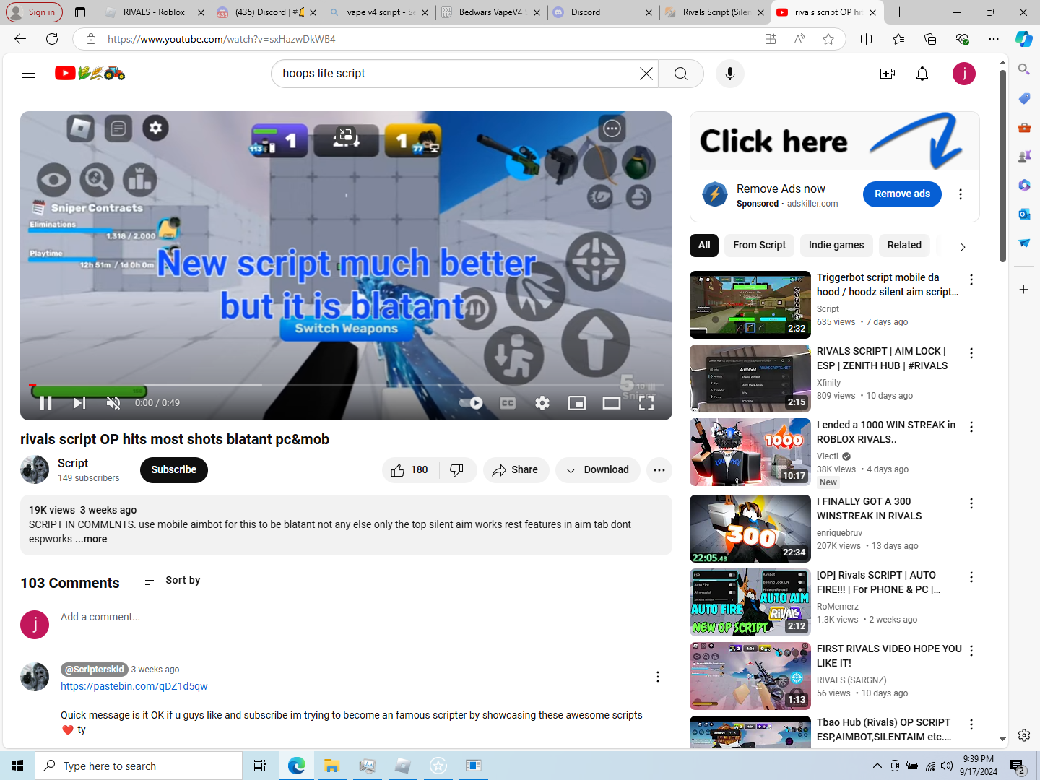Screen dimensions: 1040x780
Task: Click the Remove ads button
Action: coord(902,194)
